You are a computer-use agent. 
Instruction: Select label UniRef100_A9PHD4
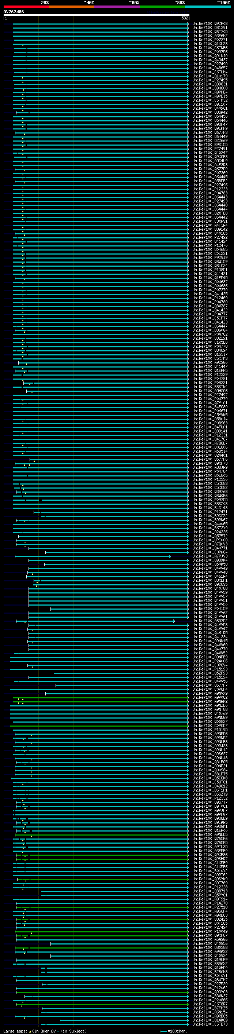click(210, 92)
